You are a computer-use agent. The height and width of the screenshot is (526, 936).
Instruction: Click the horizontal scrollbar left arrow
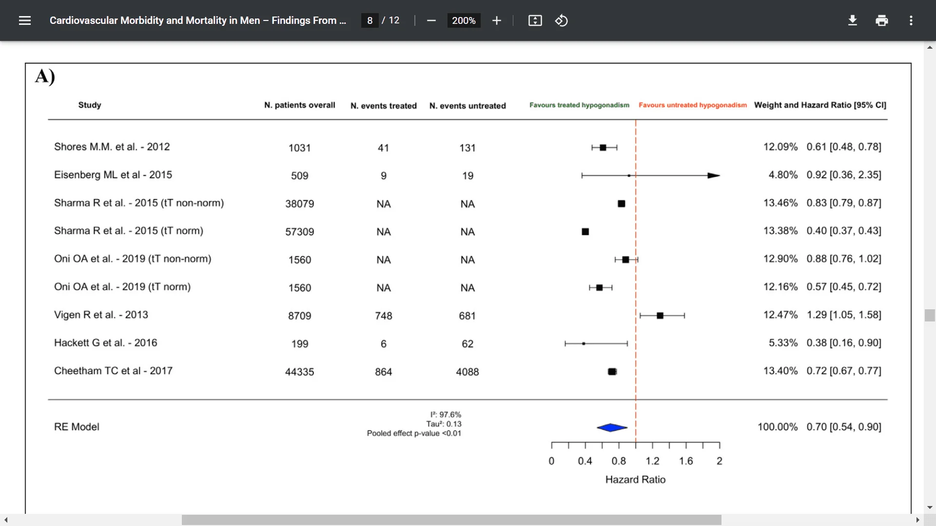tap(6, 520)
